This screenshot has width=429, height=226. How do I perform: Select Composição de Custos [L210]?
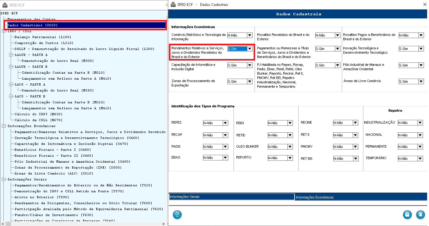coord(44,43)
